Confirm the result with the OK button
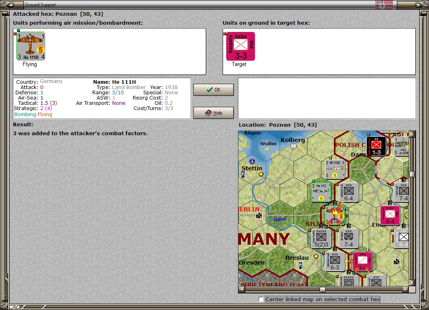This screenshot has height=310, width=429. coord(213,90)
